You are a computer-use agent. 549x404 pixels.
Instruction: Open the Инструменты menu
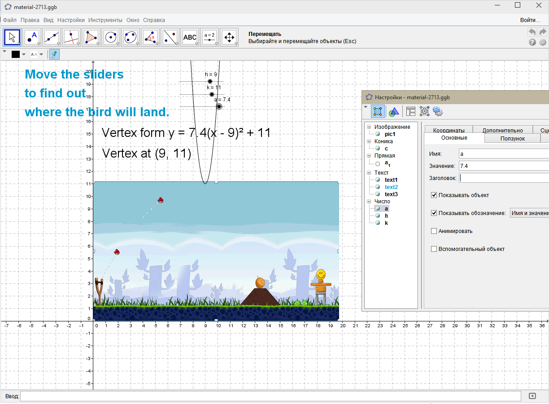tap(105, 20)
